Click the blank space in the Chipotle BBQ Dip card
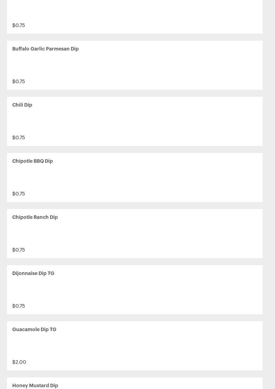This screenshot has width=275, height=389. click(x=135, y=177)
